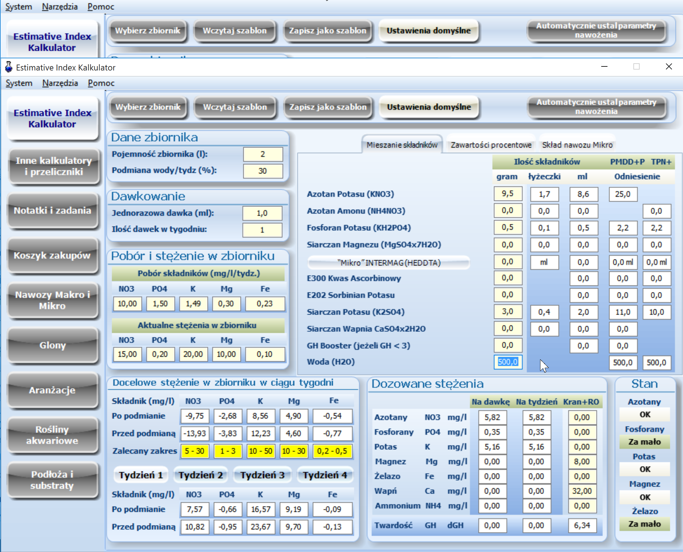Click the gram field for Fosforan Potasu

508,227
